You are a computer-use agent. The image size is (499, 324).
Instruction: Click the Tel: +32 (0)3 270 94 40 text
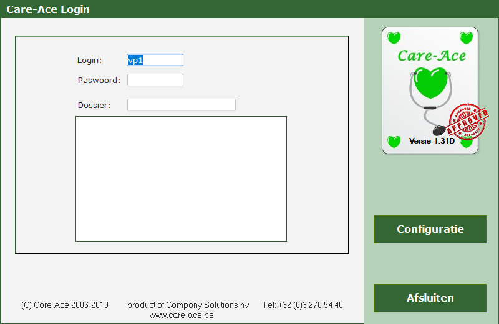click(x=302, y=305)
